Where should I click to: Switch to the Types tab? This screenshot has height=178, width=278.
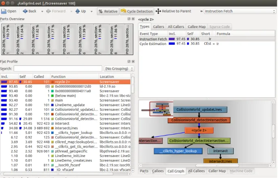coord(145,27)
